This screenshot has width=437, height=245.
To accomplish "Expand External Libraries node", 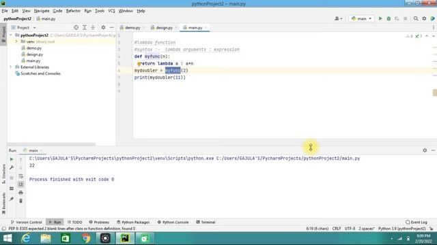I will [11, 67].
